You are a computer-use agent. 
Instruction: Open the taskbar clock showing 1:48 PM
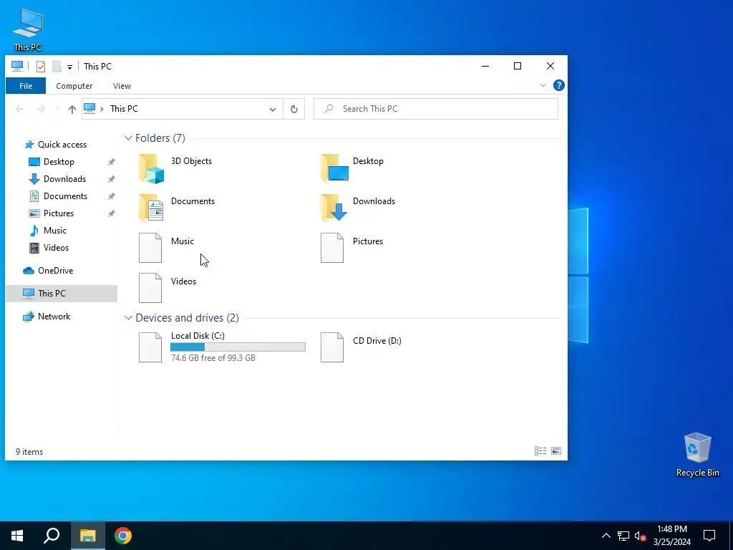click(x=672, y=536)
